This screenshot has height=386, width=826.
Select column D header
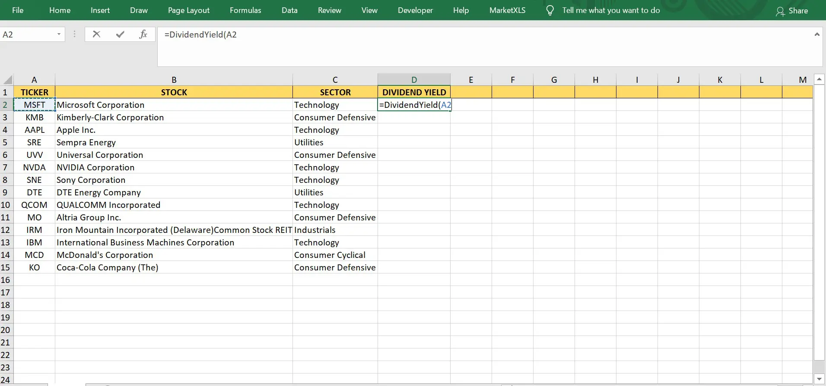(x=414, y=80)
